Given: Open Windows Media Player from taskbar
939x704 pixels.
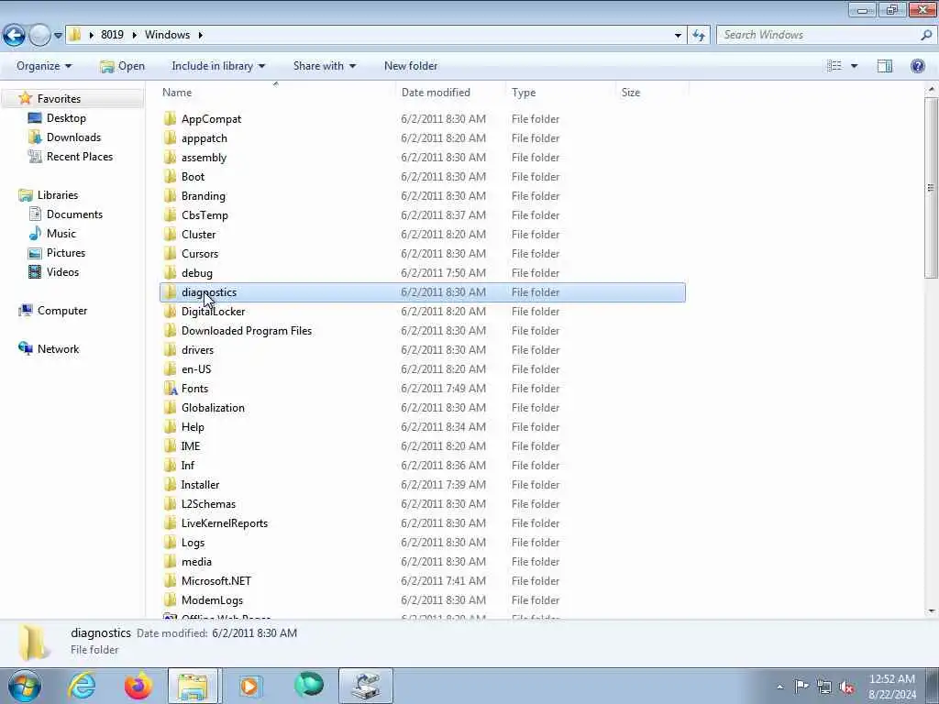Looking at the screenshot, I should (x=250, y=686).
